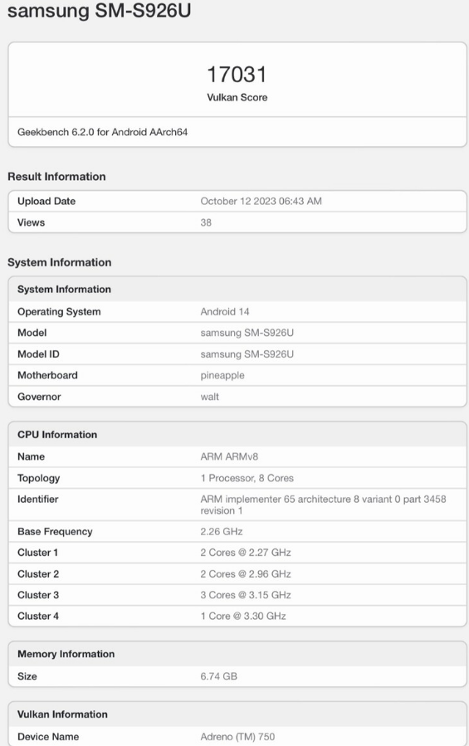The width and height of the screenshot is (469, 746).
Task: Click the Model value samsung SM-S926U
Action: coord(247,333)
